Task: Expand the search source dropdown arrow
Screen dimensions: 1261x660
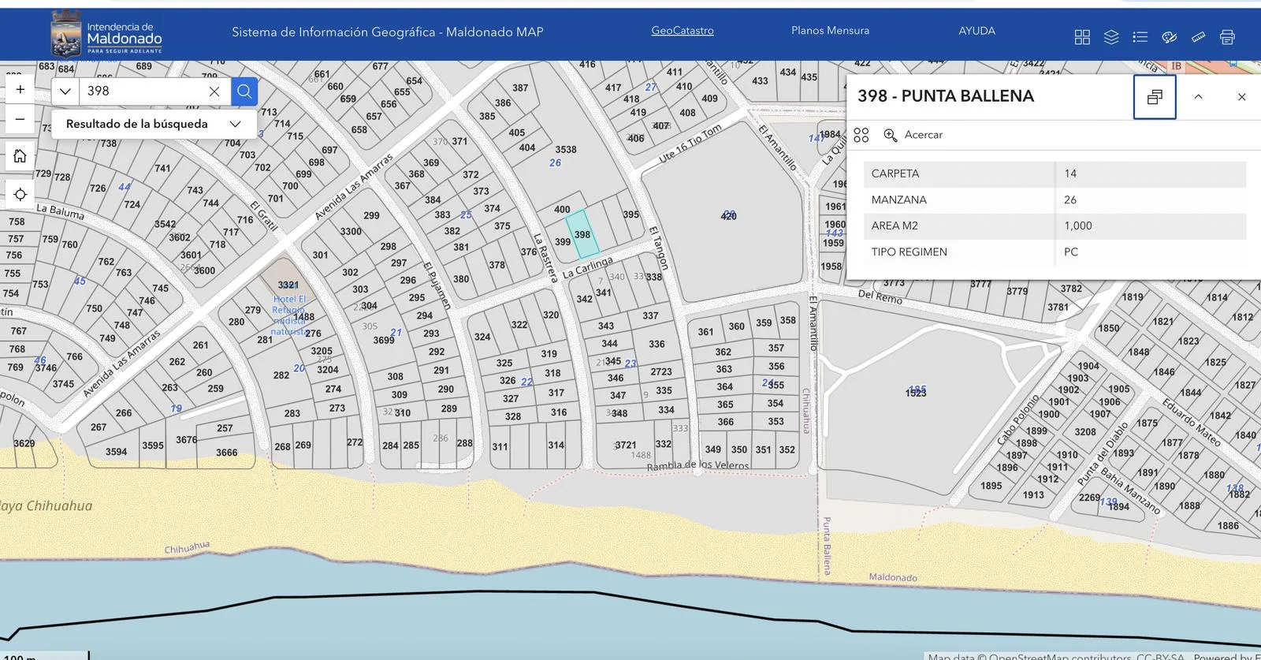Action: tap(65, 91)
